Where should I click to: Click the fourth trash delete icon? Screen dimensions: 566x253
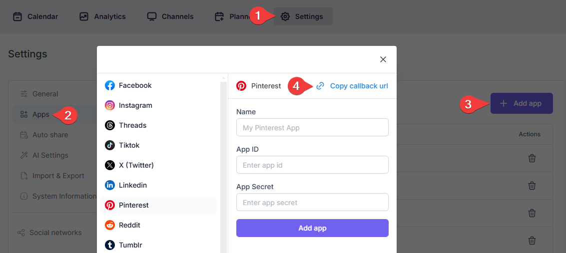coord(532,241)
